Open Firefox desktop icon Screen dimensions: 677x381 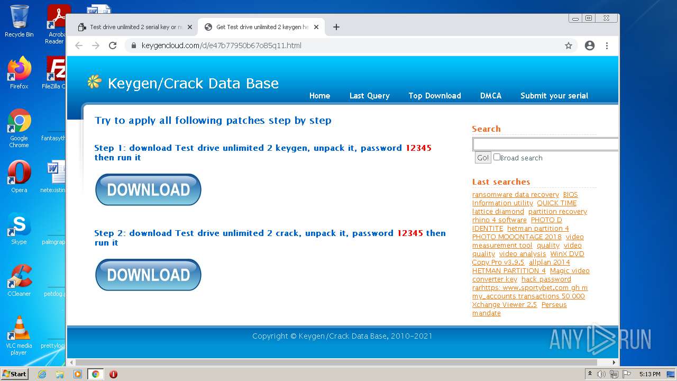pyautogui.click(x=19, y=73)
